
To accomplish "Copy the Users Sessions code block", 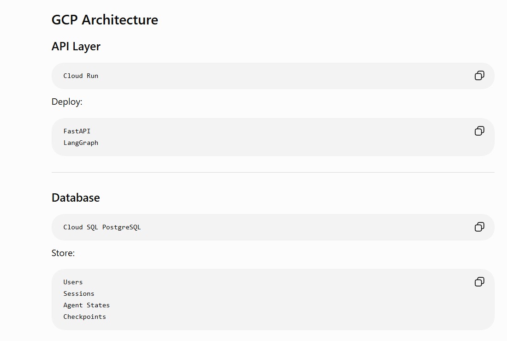I will click(479, 282).
